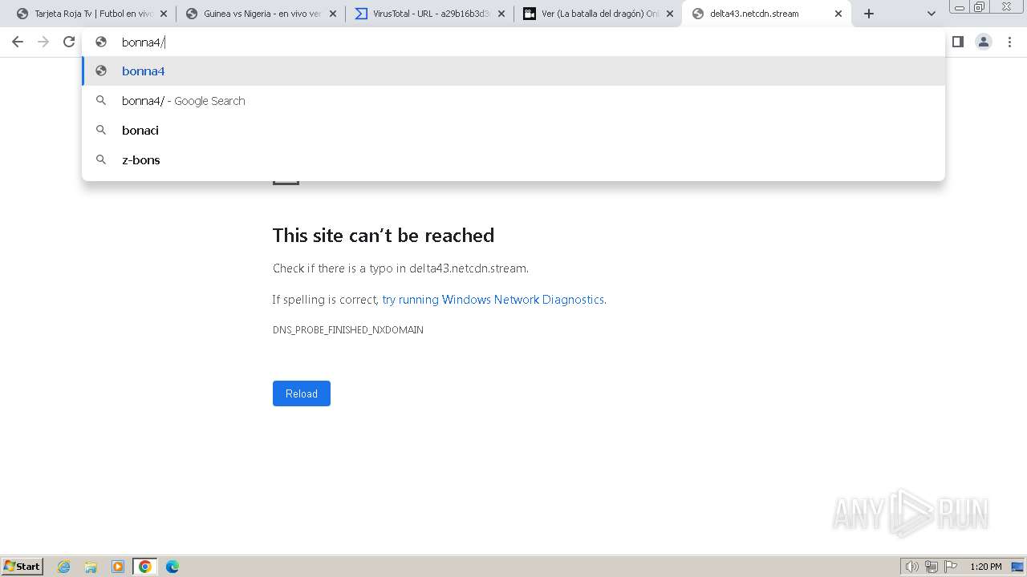The image size is (1027, 577).
Task: Open the Windows Start button
Action: pyautogui.click(x=22, y=566)
